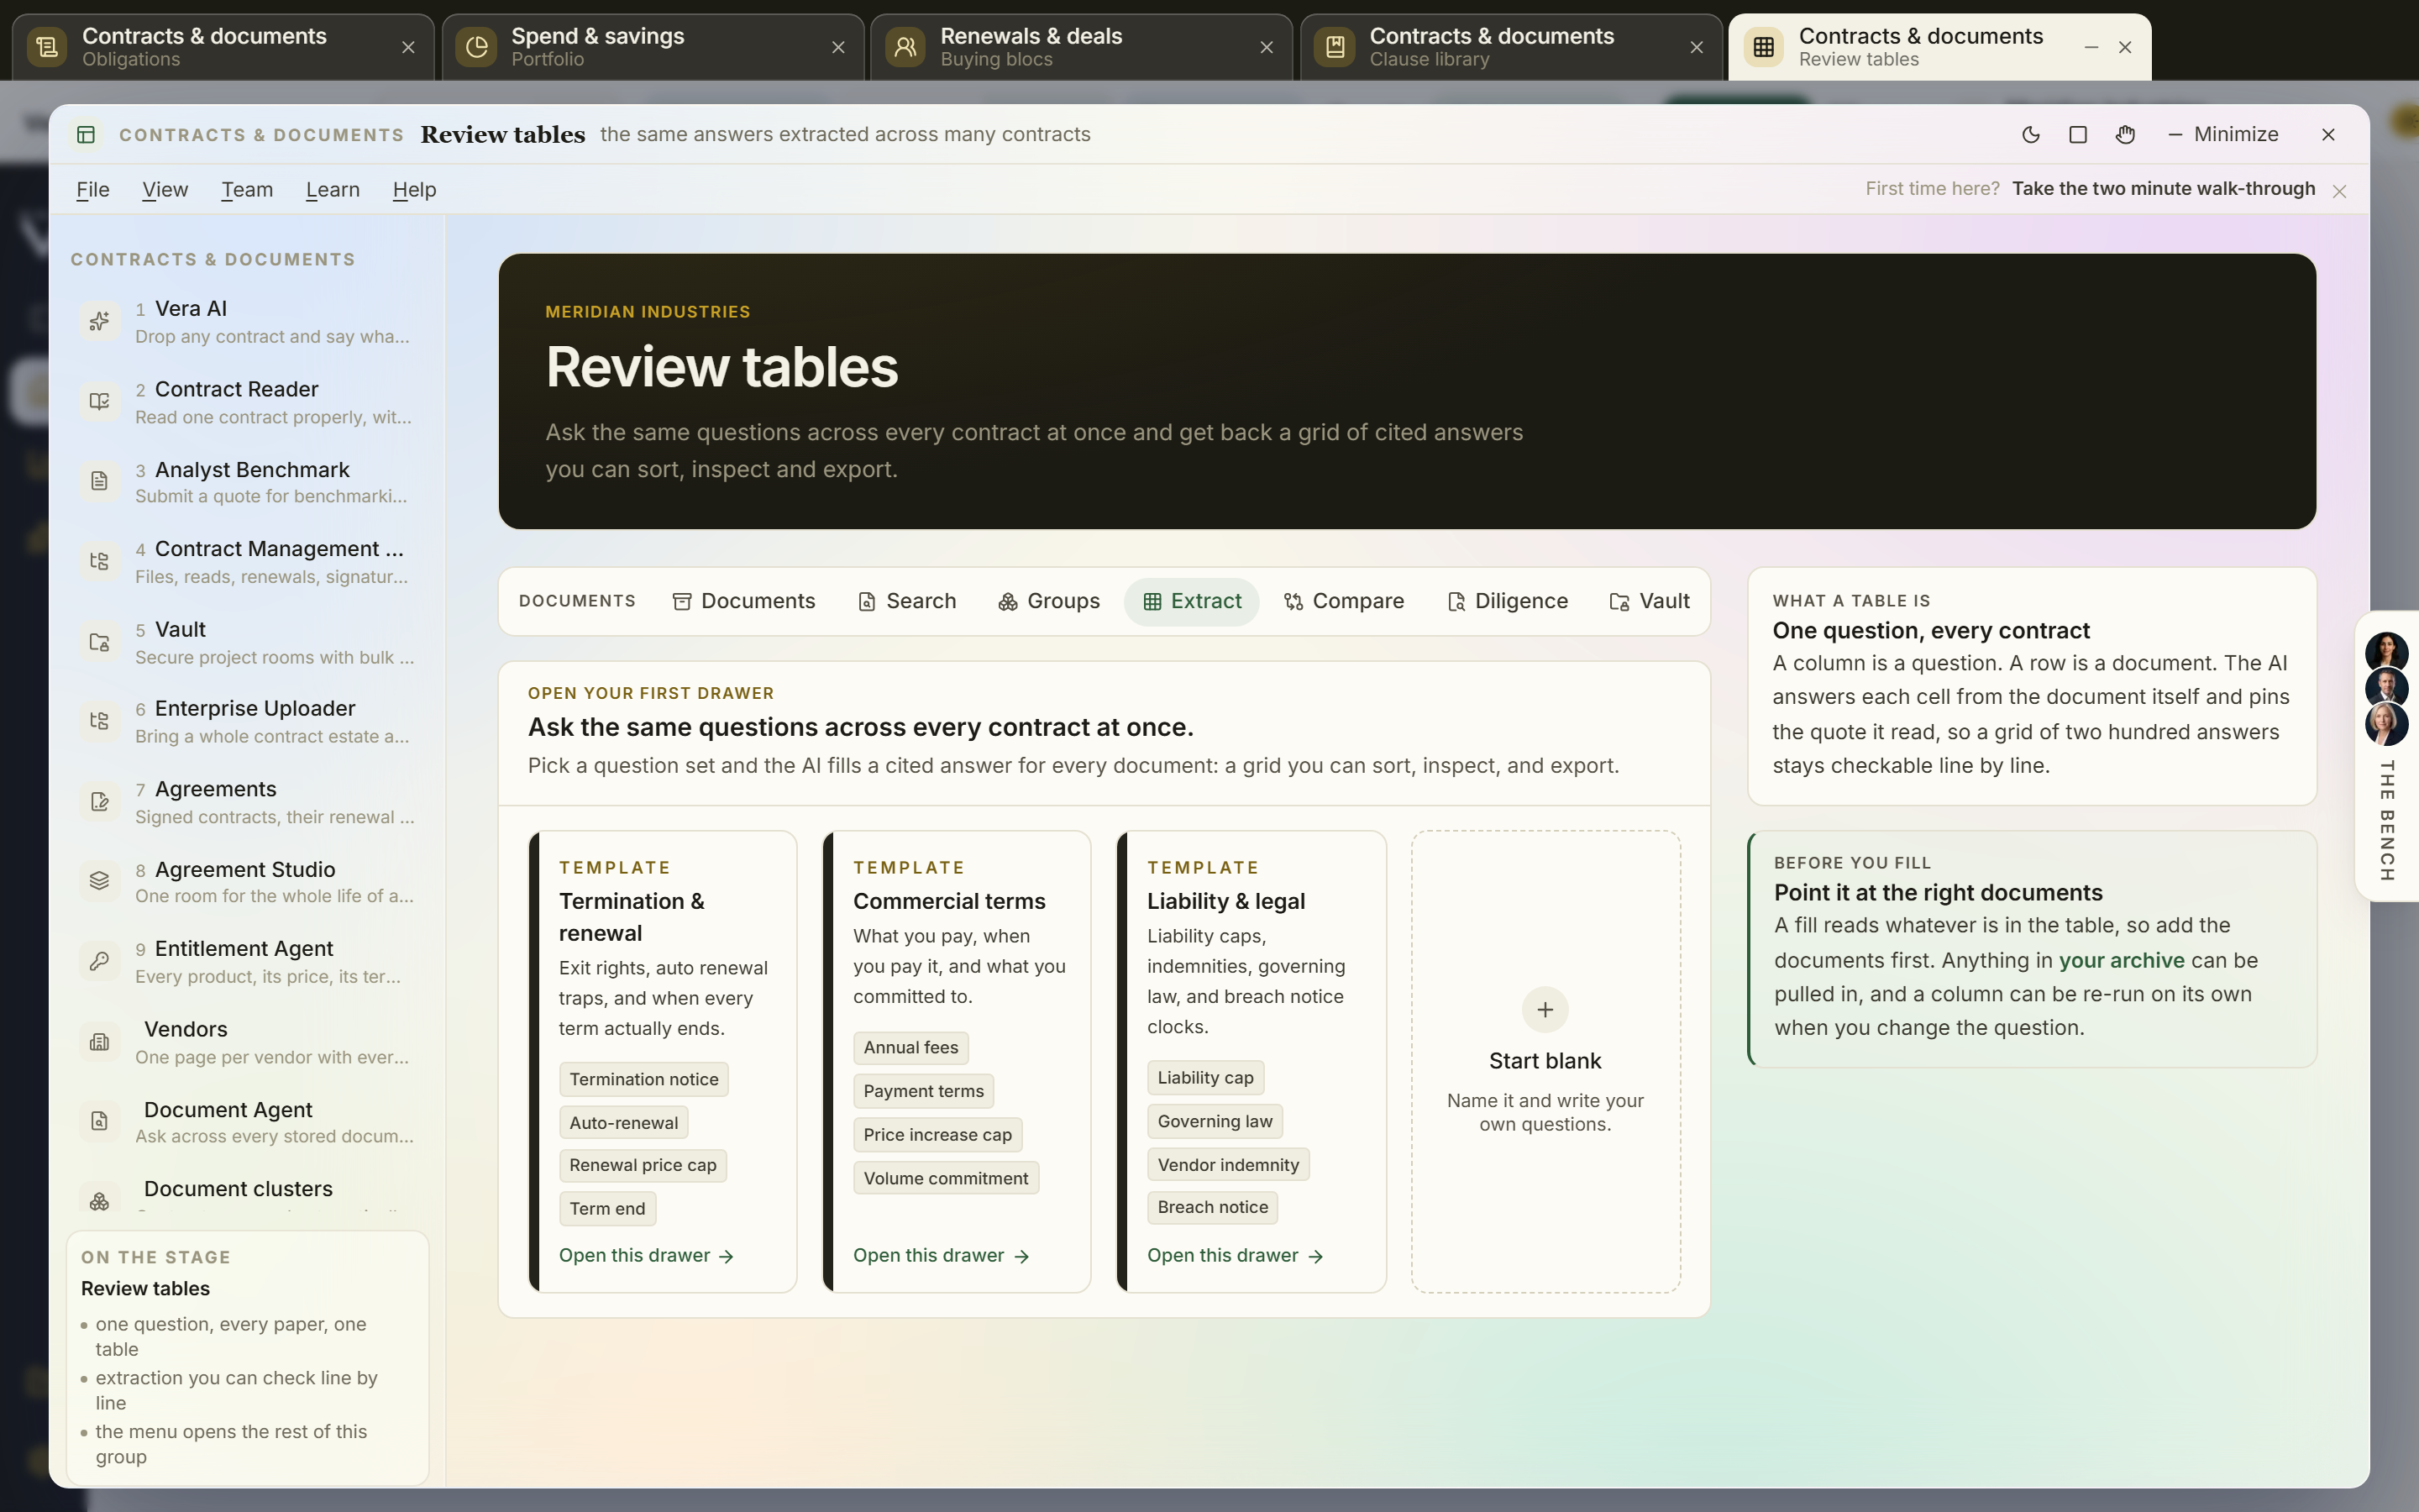This screenshot has height=1512, width=2419.
Task: Open The Bench side panel label
Action: tap(2386, 821)
